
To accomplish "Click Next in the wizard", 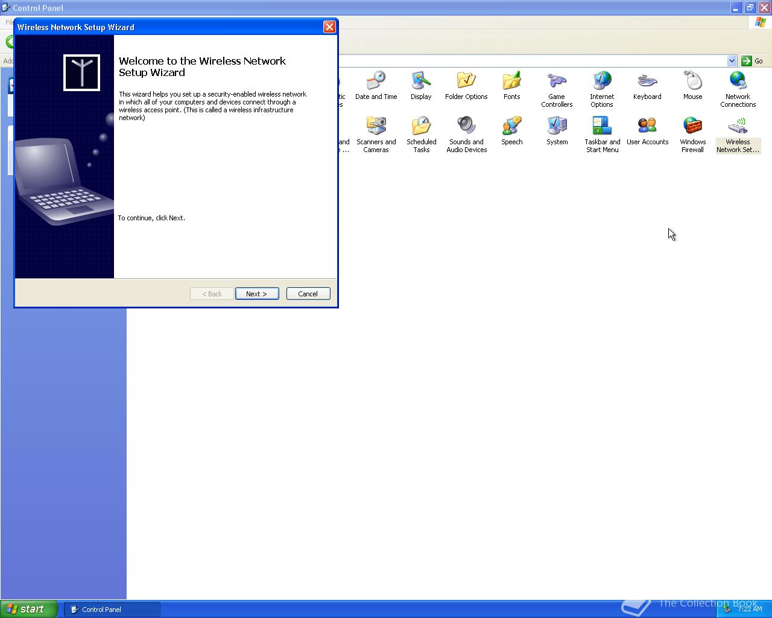I will 257,294.
